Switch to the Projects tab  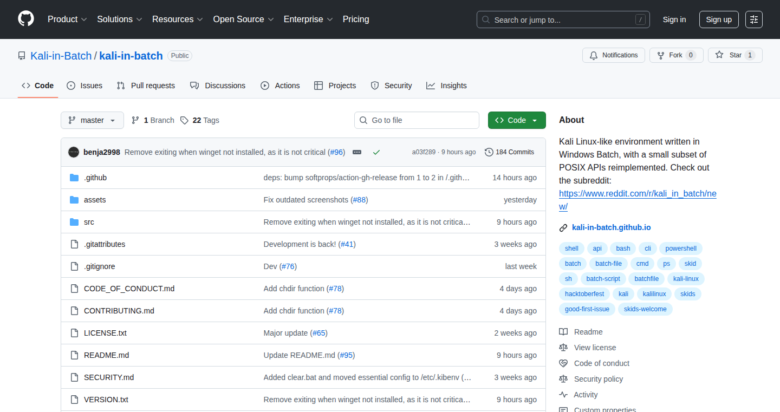(335, 86)
